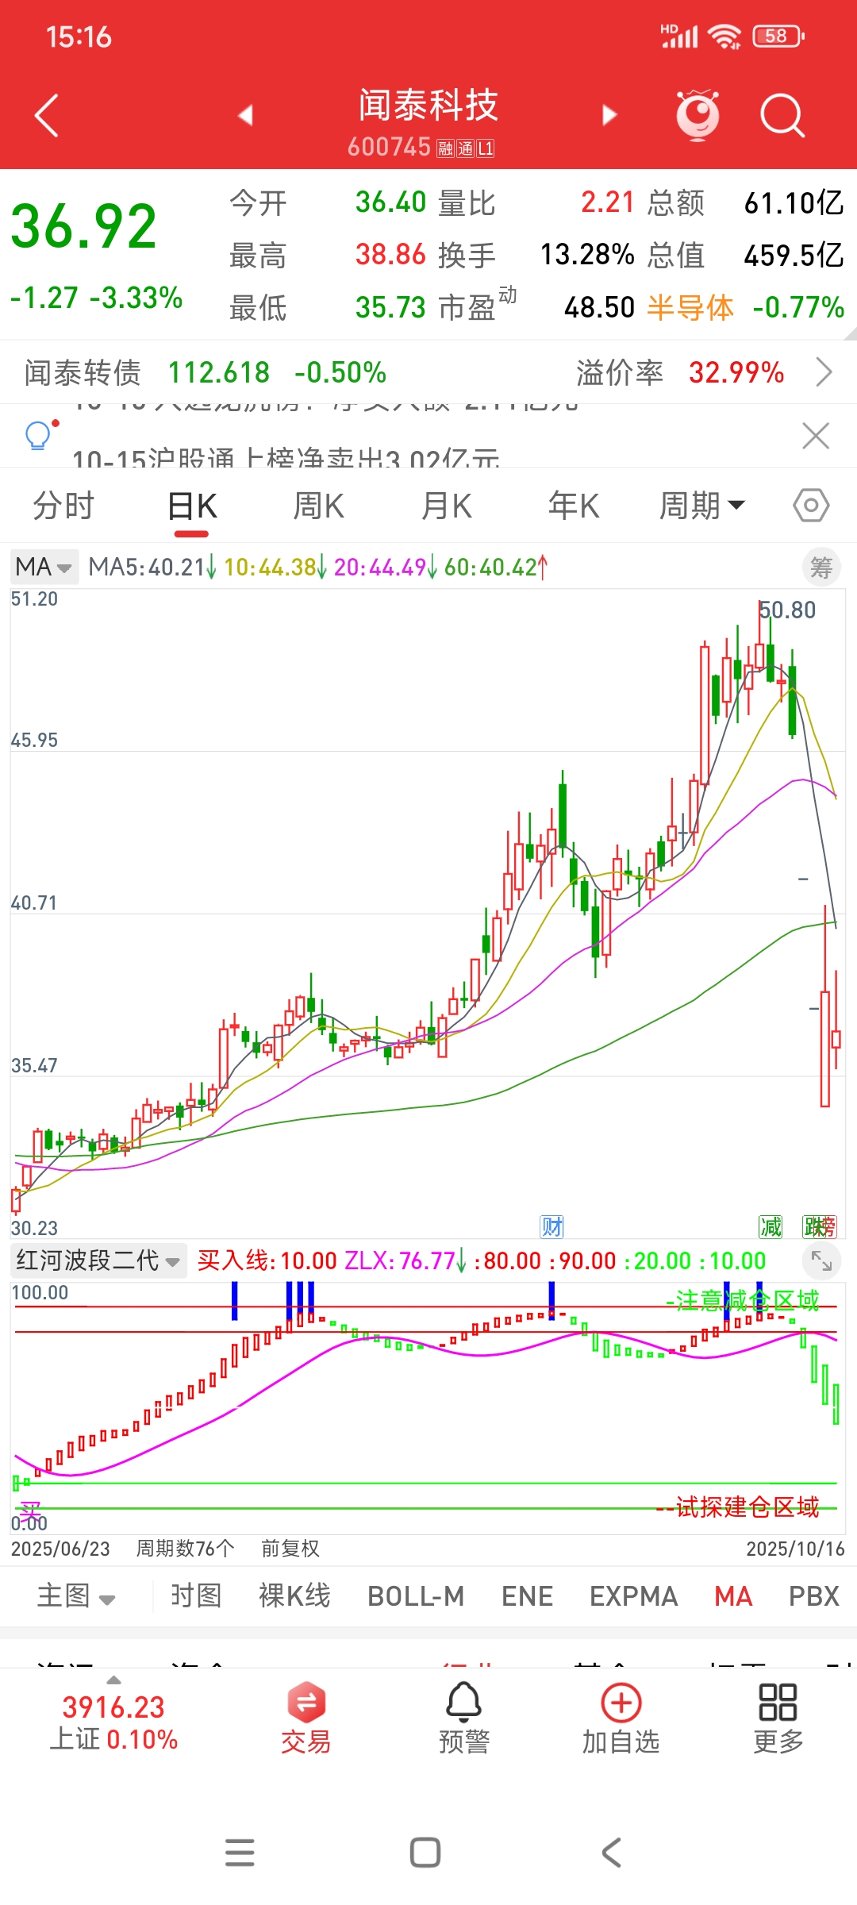857x1905 pixels.
Task: Switch to 月K monthly chart tab
Action: 447,506
